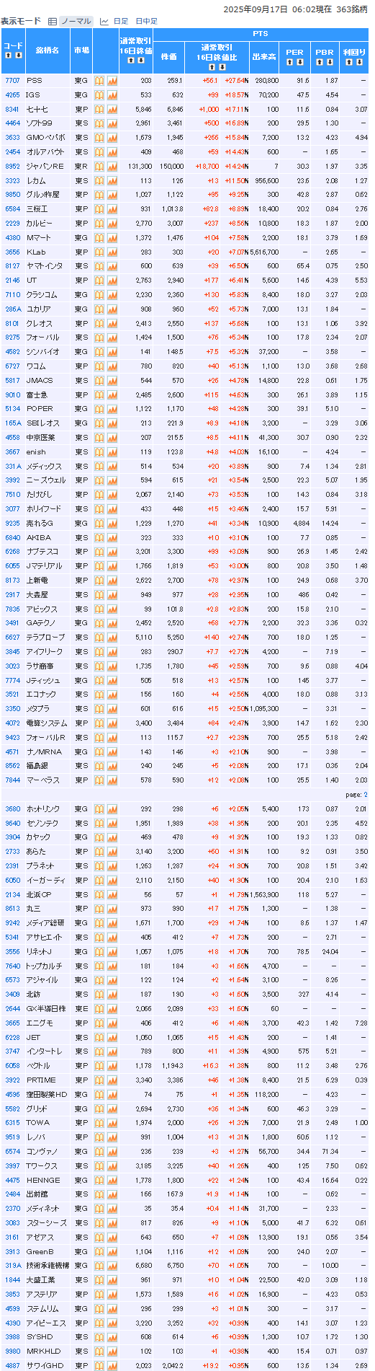
Task: Go to page 2 link
Action: click(x=366, y=794)
